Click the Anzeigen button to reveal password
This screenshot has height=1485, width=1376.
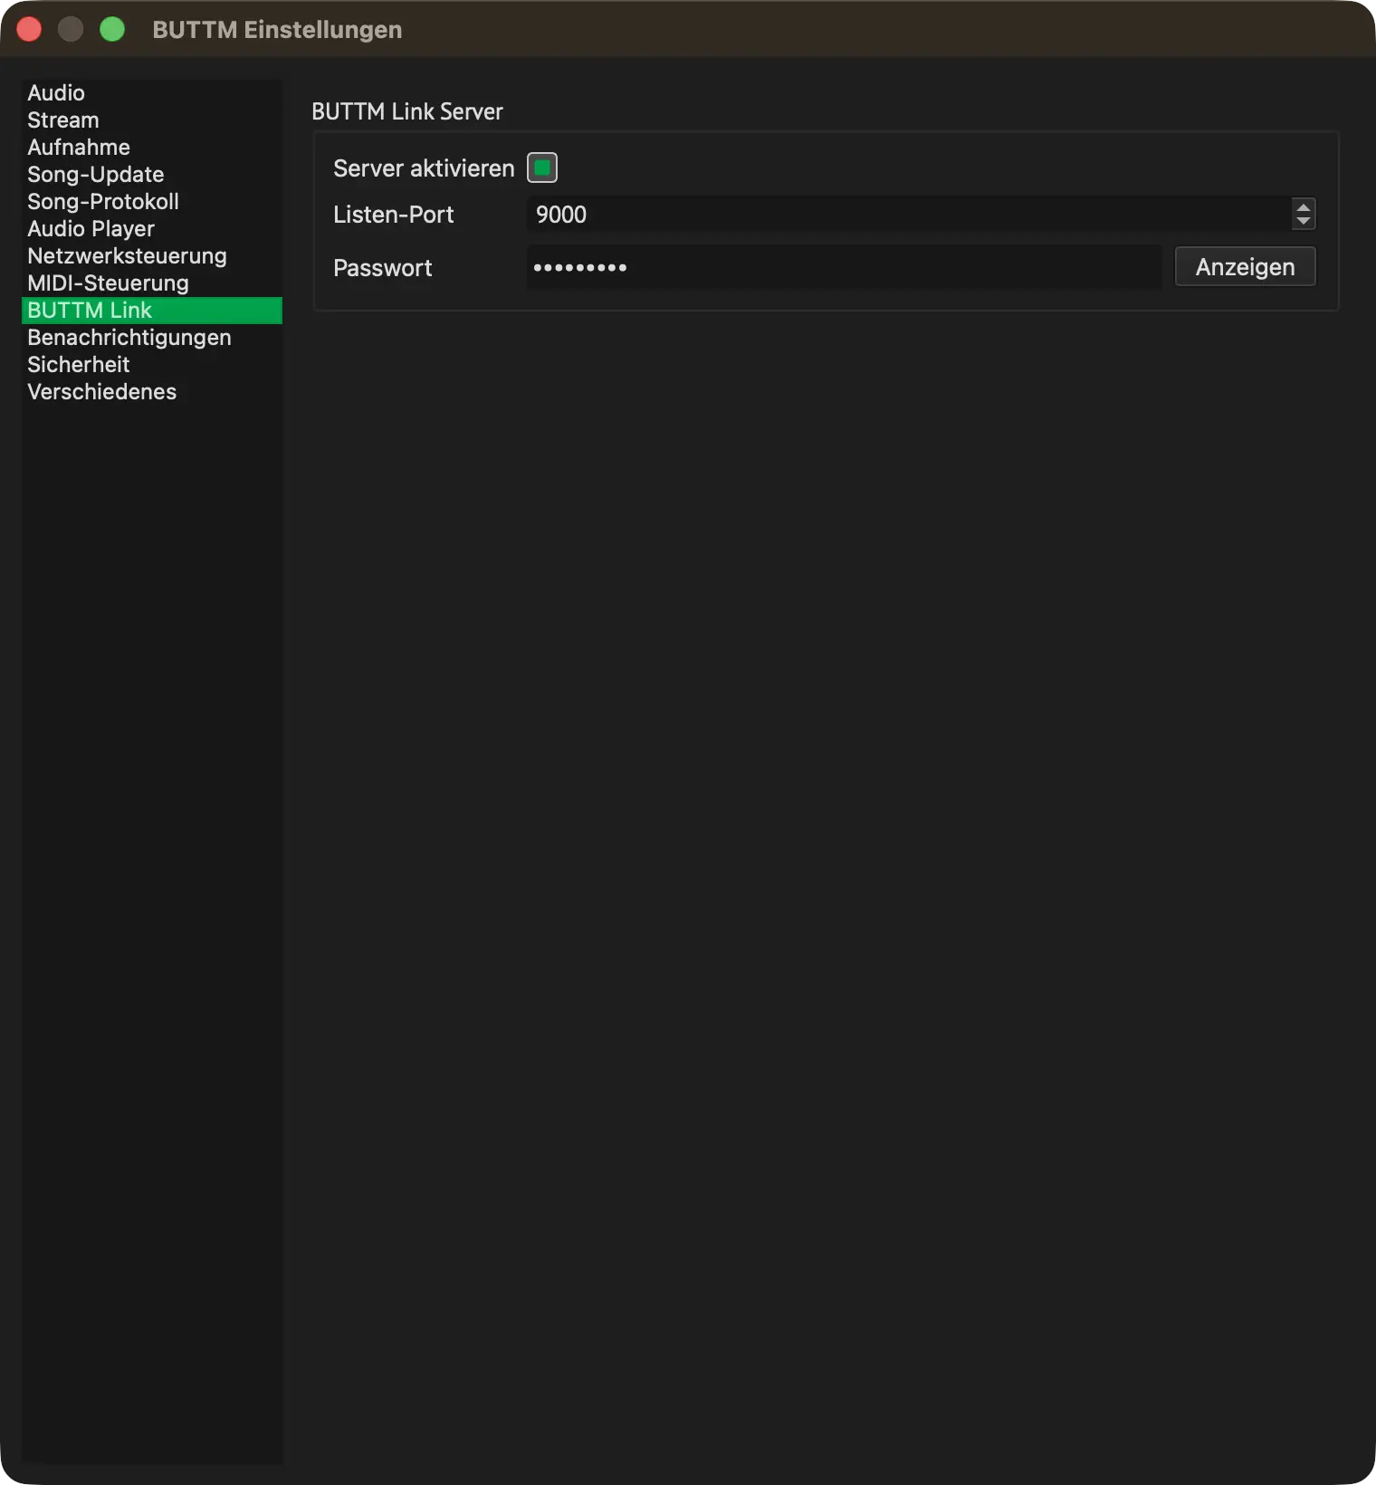click(x=1245, y=267)
